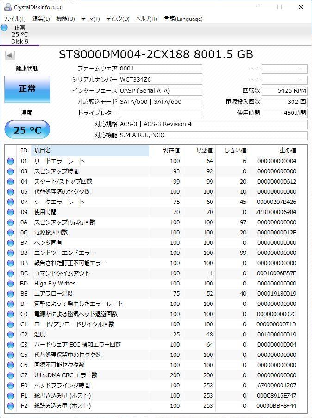Click status orb for C5 代替処理保留中のセクタ数

(x=11, y=355)
